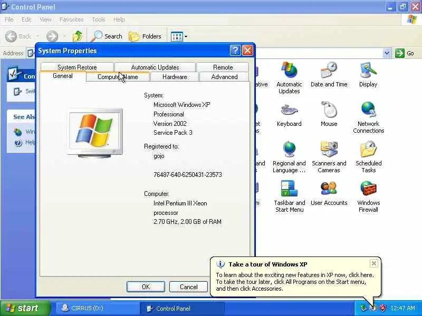Open Automatic Updates in Control Panel
The width and height of the screenshot is (422, 316).
[x=289, y=78]
